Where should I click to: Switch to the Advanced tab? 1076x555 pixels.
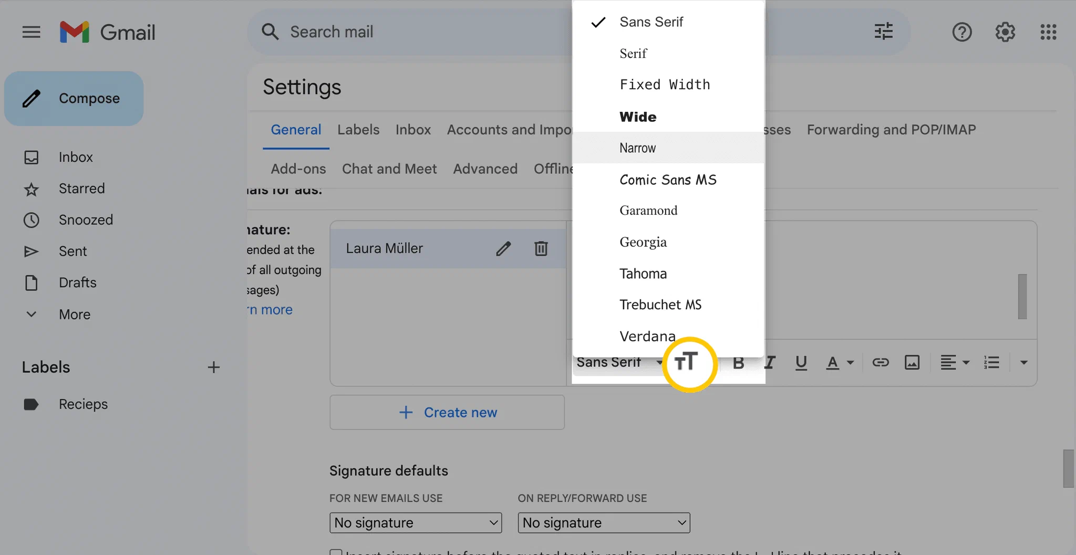click(485, 169)
